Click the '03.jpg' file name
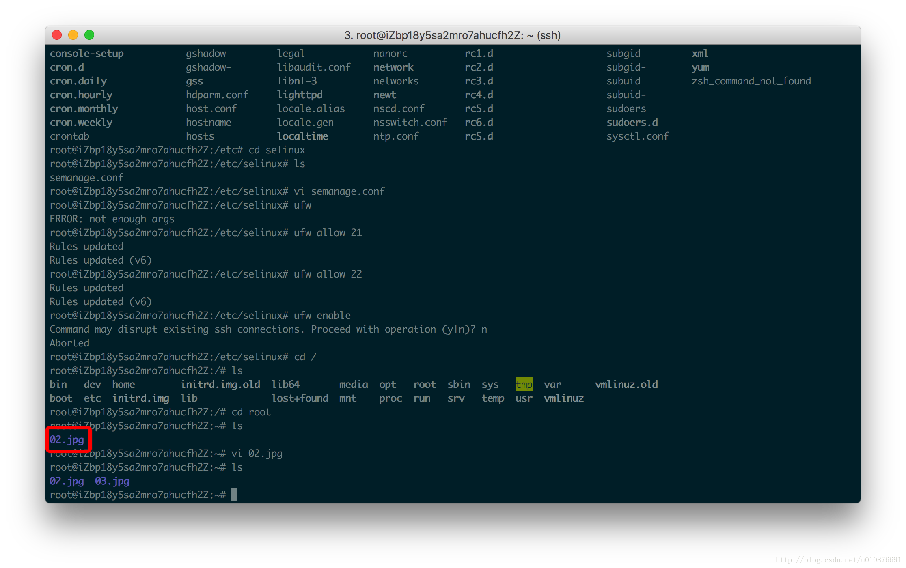Image resolution: width=906 pixels, height=568 pixels. (112, 481)
